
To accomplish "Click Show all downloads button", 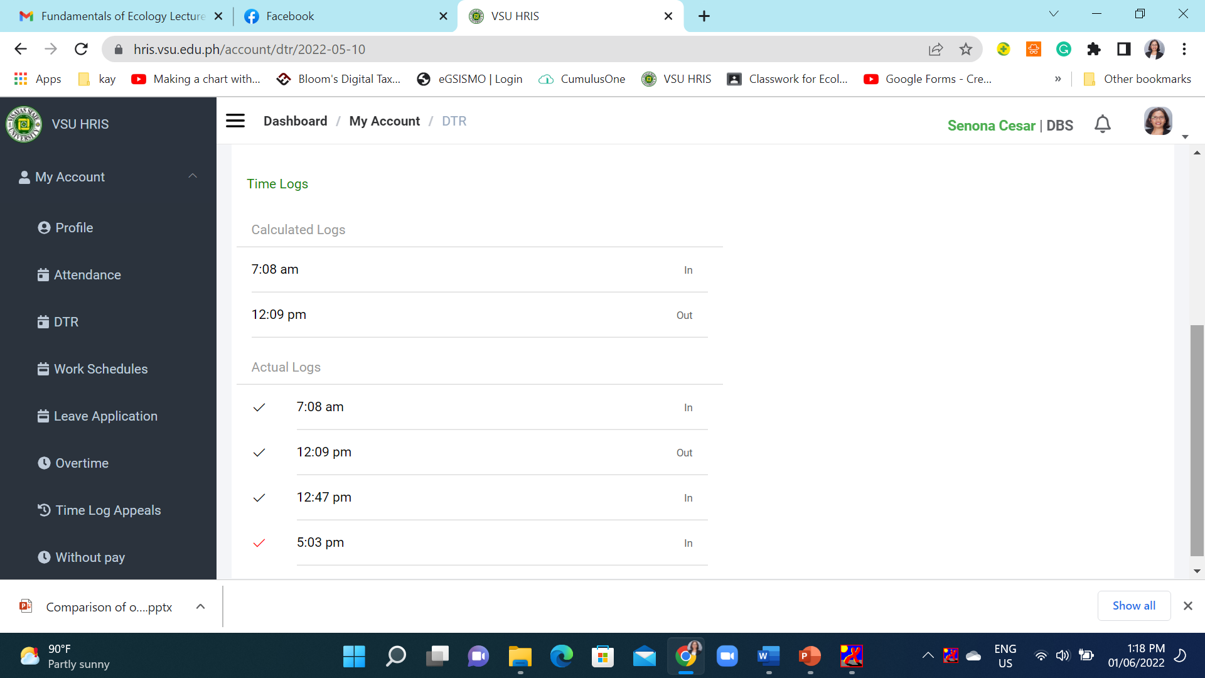I will (1133, 605).
